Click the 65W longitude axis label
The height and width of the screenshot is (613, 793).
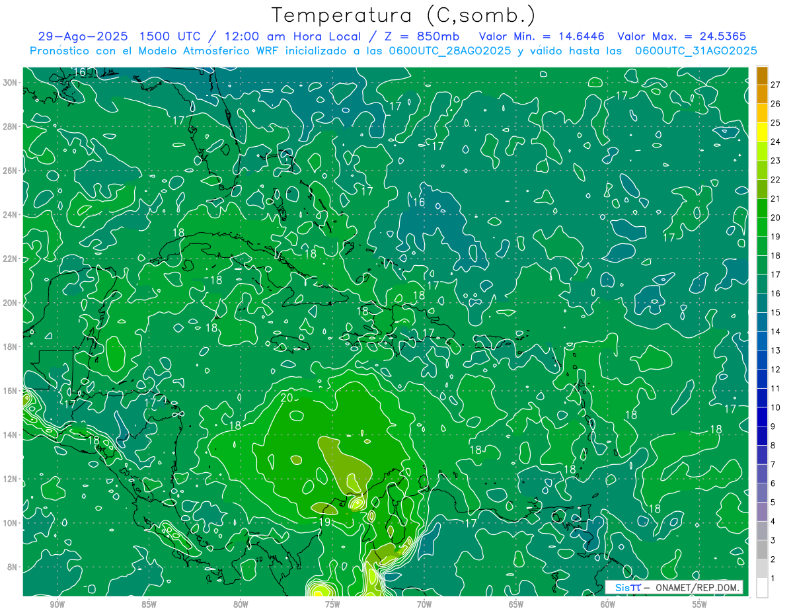(516, 604)
